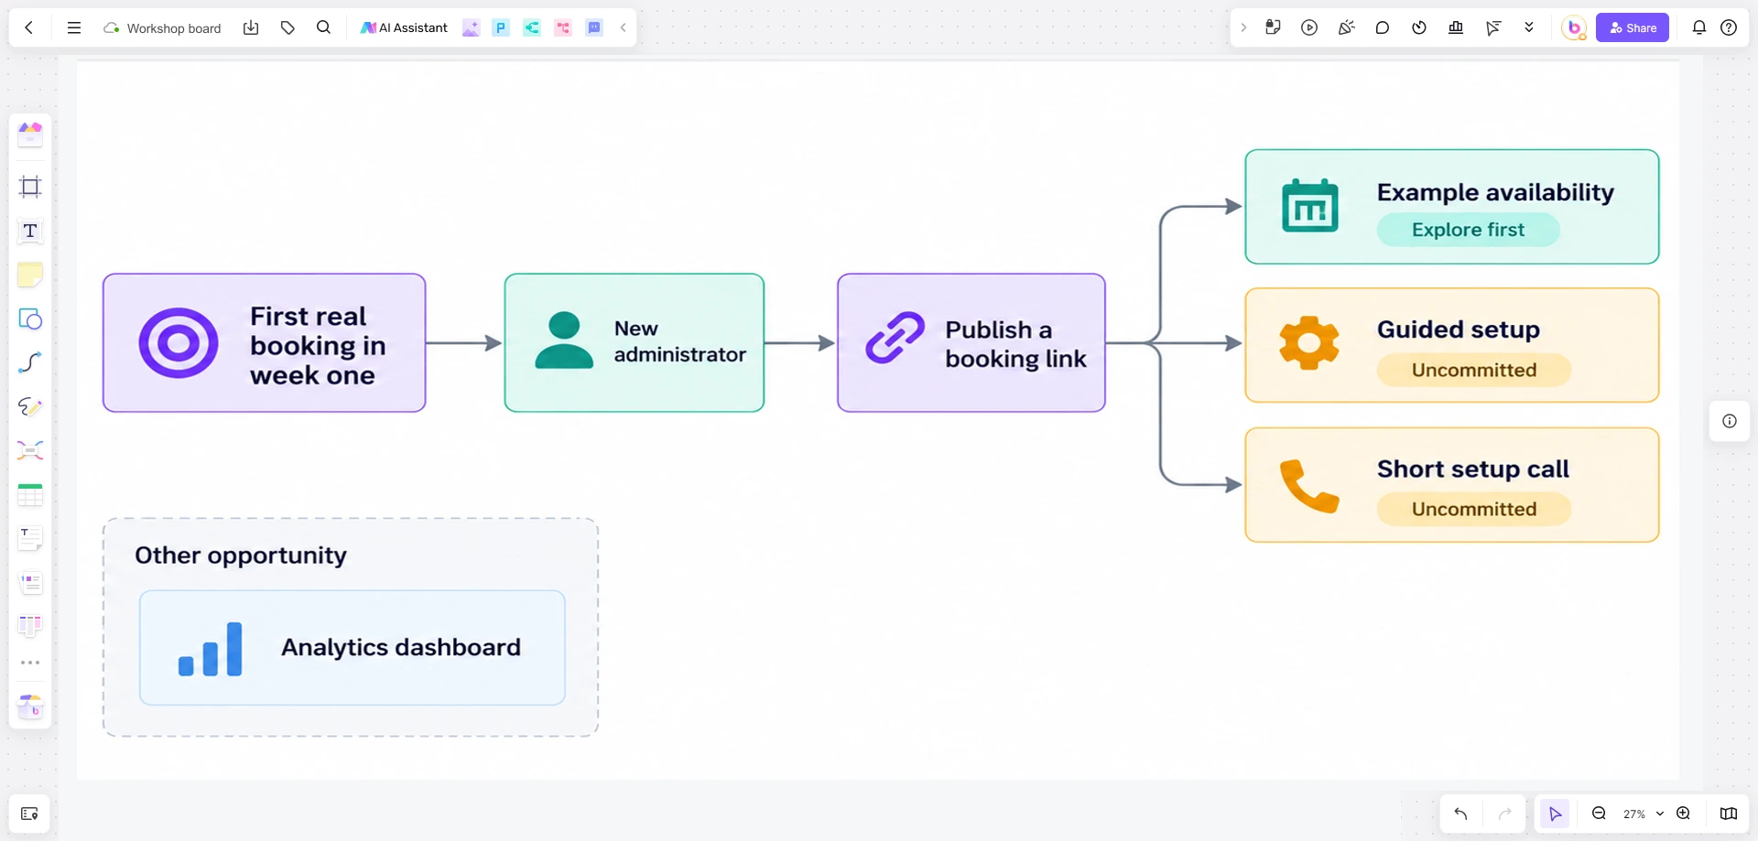The height and width of the screenshot is (841, 1758).
Task: Click the undo arrow
Action: (x=1460, y=814)
